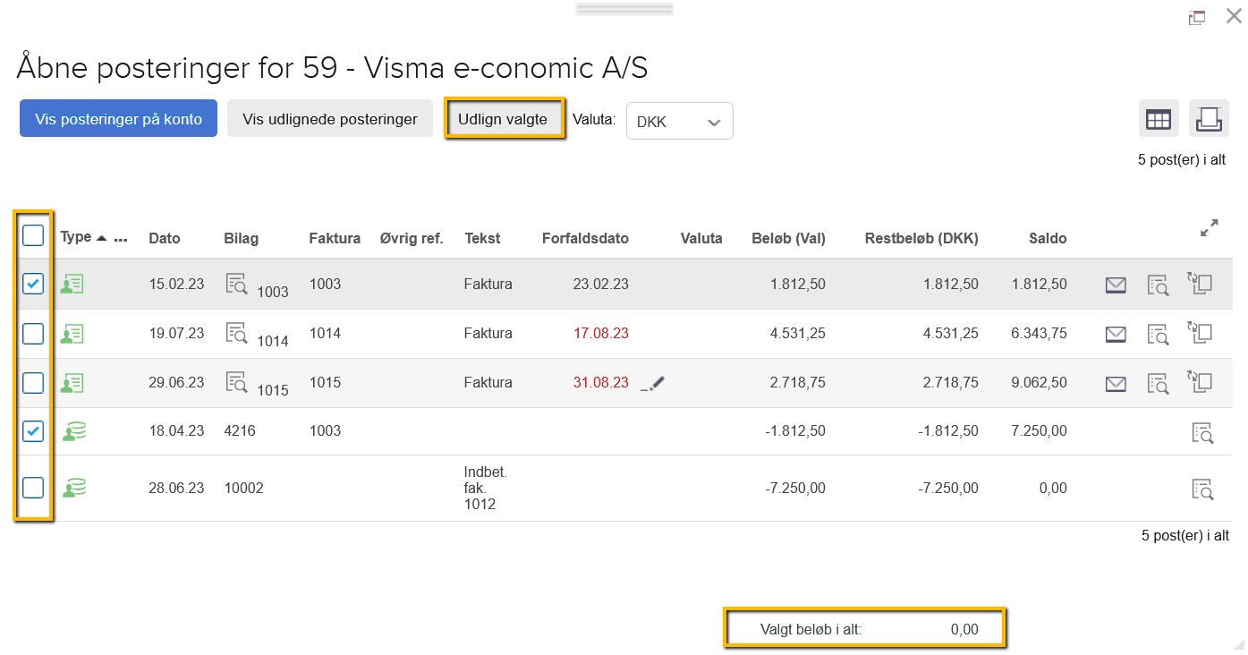Open the column options ellipsis beside Type
Screen dimensions: 1248x655
point(121,239)
